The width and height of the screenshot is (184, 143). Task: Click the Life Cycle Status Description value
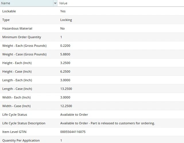[107, 123]
